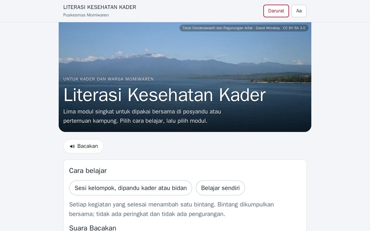The image size is (370, 231).
Task: Choose the Belajar sendiri learning mode
Action: (x=220, y=188)
